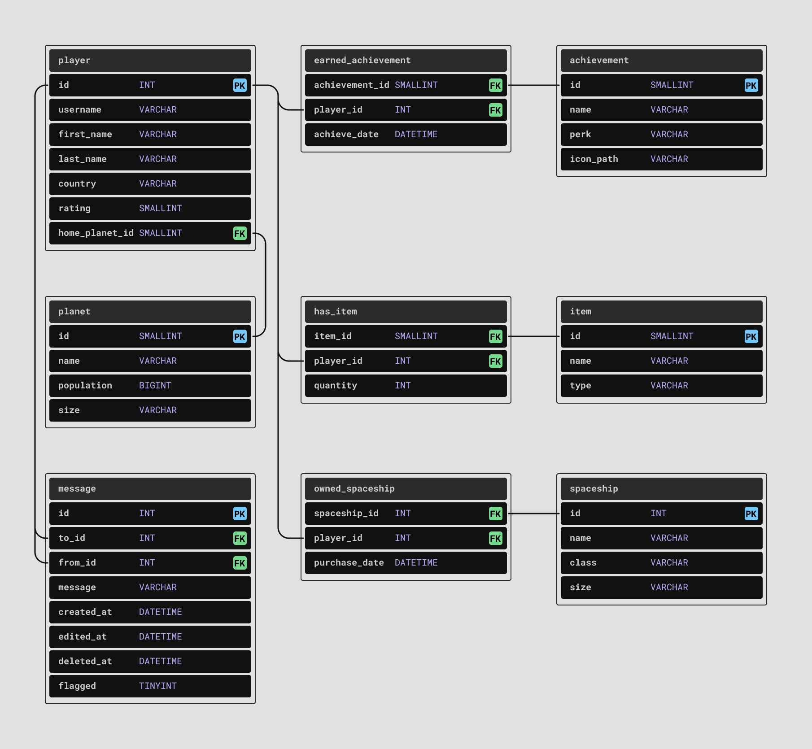This screenshot has width=812, height=749.
Task: Select the player table header
Action: [150, 61]
